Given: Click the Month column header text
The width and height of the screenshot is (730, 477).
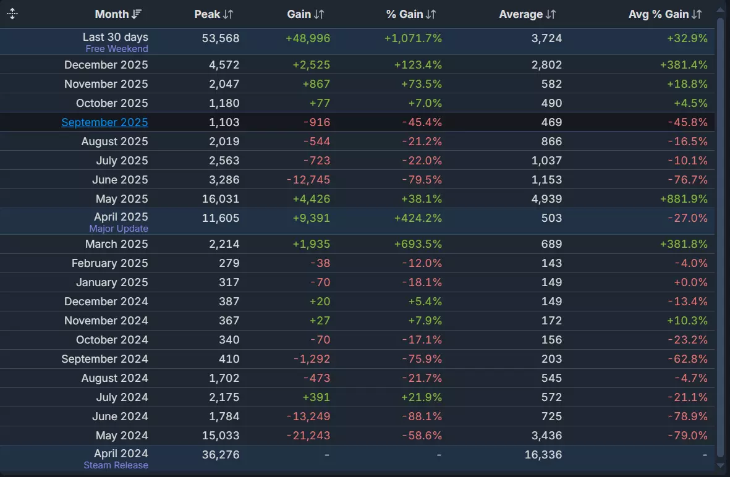Looking at the screenshot, I should point(112,14).
